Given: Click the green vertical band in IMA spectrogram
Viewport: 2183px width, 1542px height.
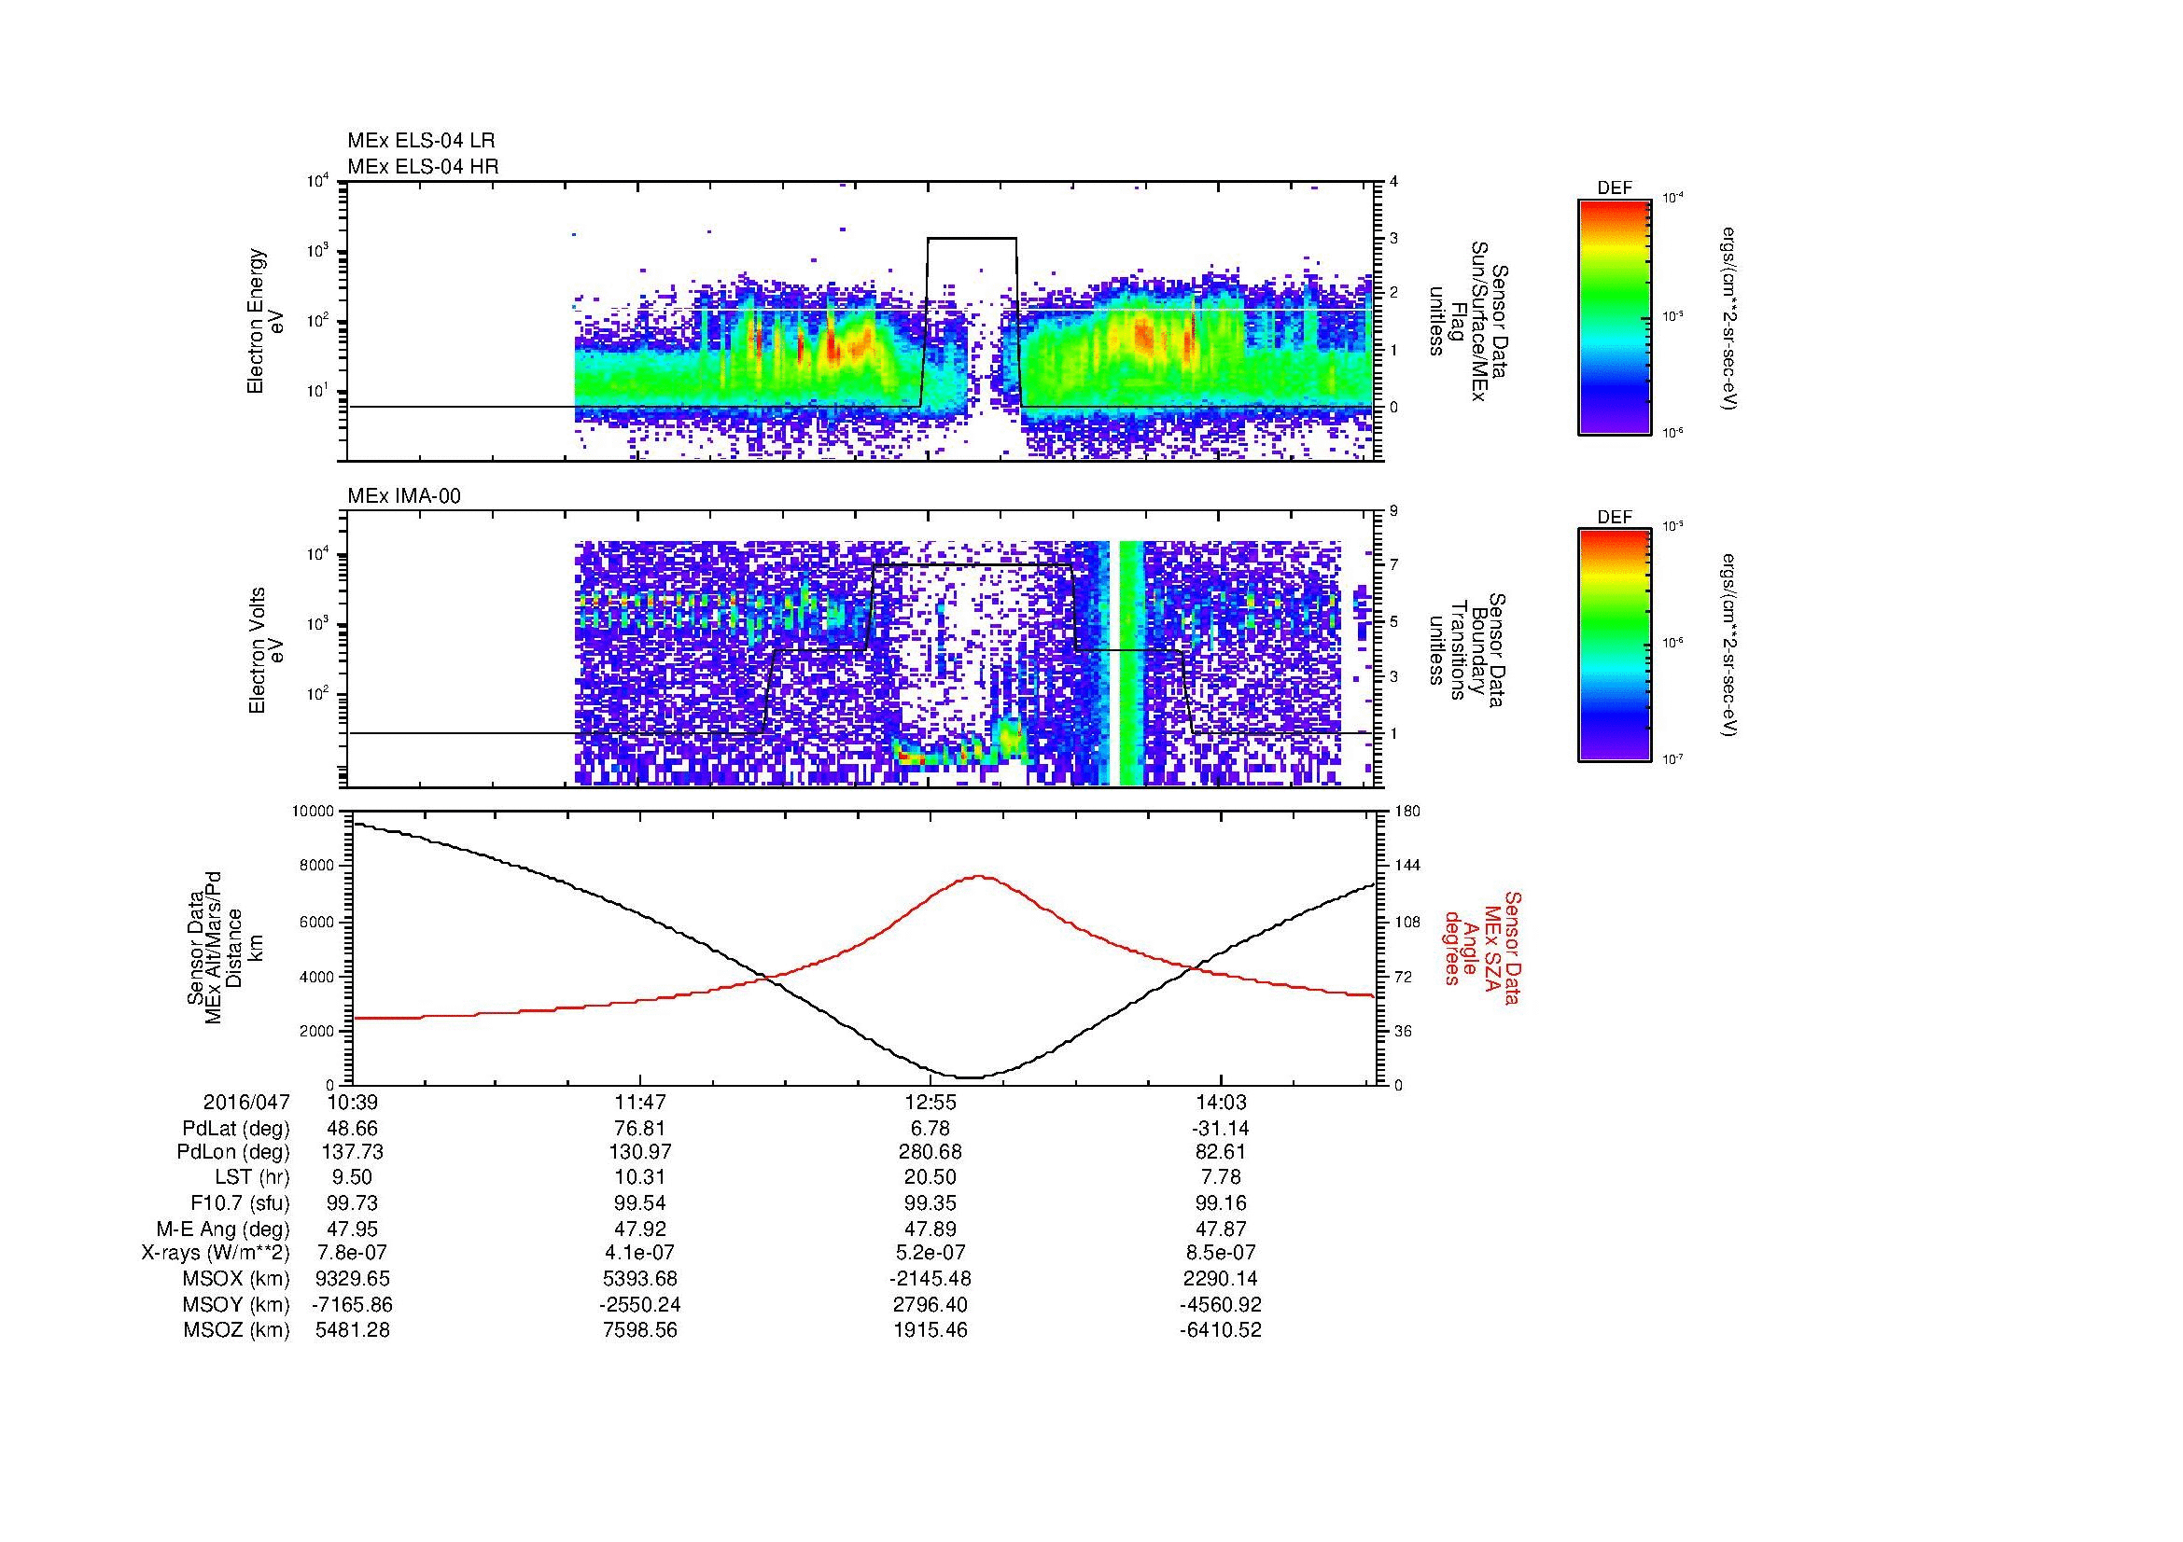Looking at the screenshot, I should 1130,663.
